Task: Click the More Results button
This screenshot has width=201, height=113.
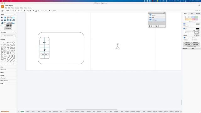Action: 8,29
